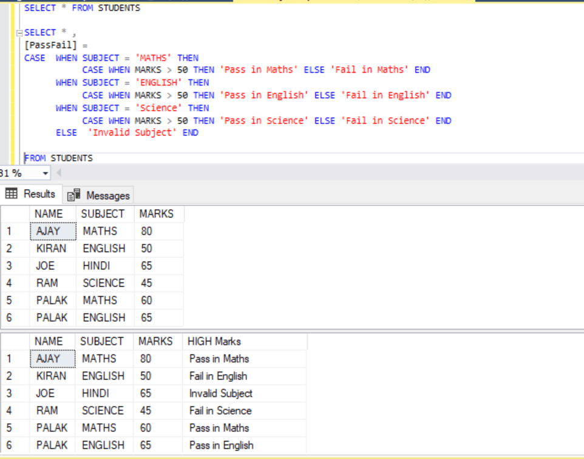Click the 'ENGLISH' string literal in query
Viewport: 584px width, 459px height.
click(158, 83)
